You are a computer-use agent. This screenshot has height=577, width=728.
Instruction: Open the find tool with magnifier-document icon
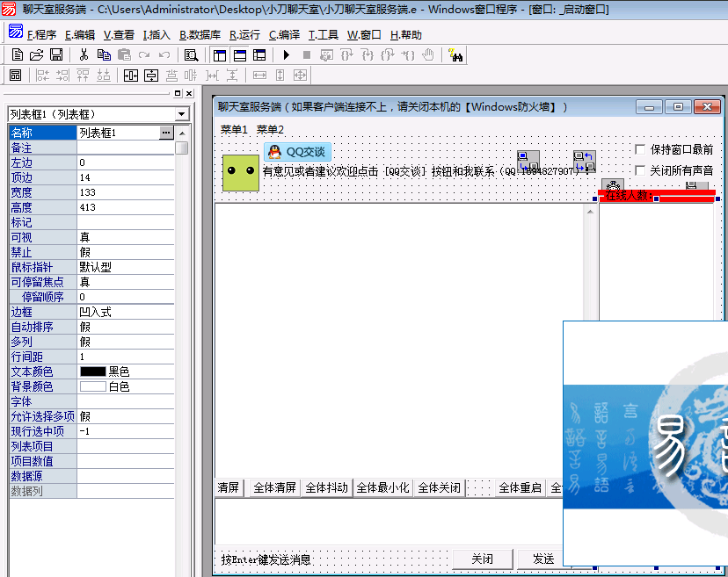[x=191, y=55]
